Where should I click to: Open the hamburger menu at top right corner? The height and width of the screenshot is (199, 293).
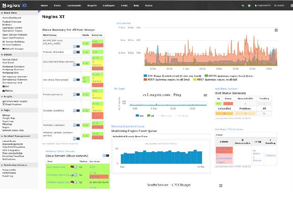coord(292,5)
